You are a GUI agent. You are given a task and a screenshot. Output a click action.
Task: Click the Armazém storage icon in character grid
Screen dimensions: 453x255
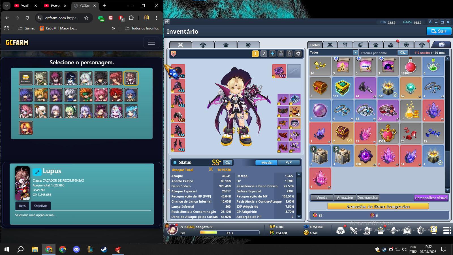(x=26, y=78)
